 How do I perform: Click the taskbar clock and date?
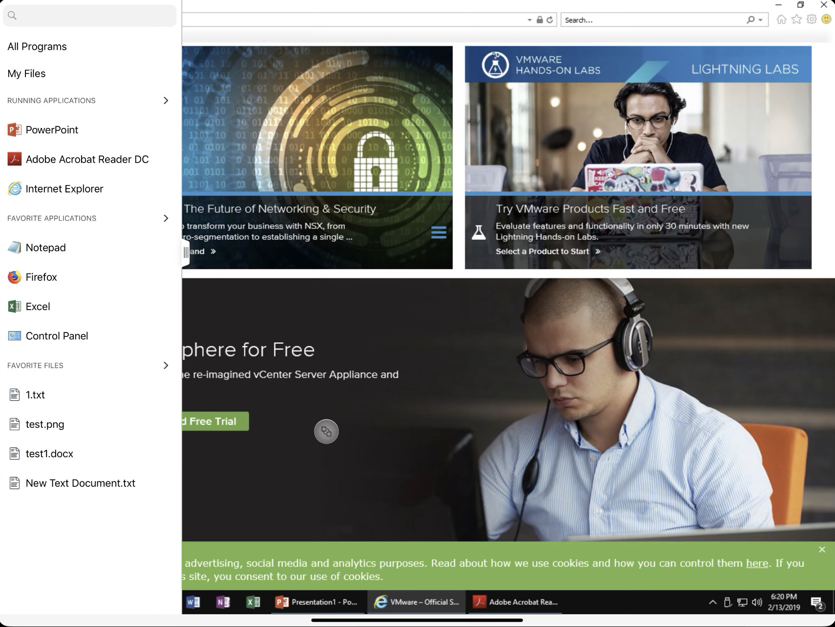coord(784,602)
